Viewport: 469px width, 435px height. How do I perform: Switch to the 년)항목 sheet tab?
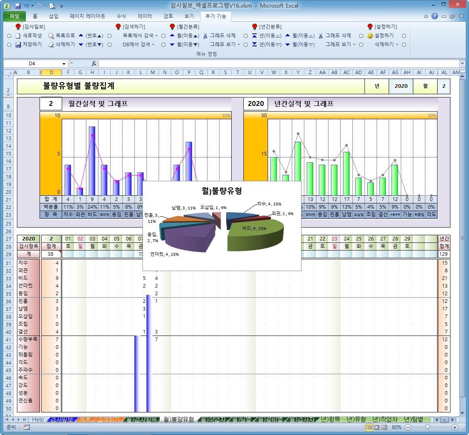[331, 419]
